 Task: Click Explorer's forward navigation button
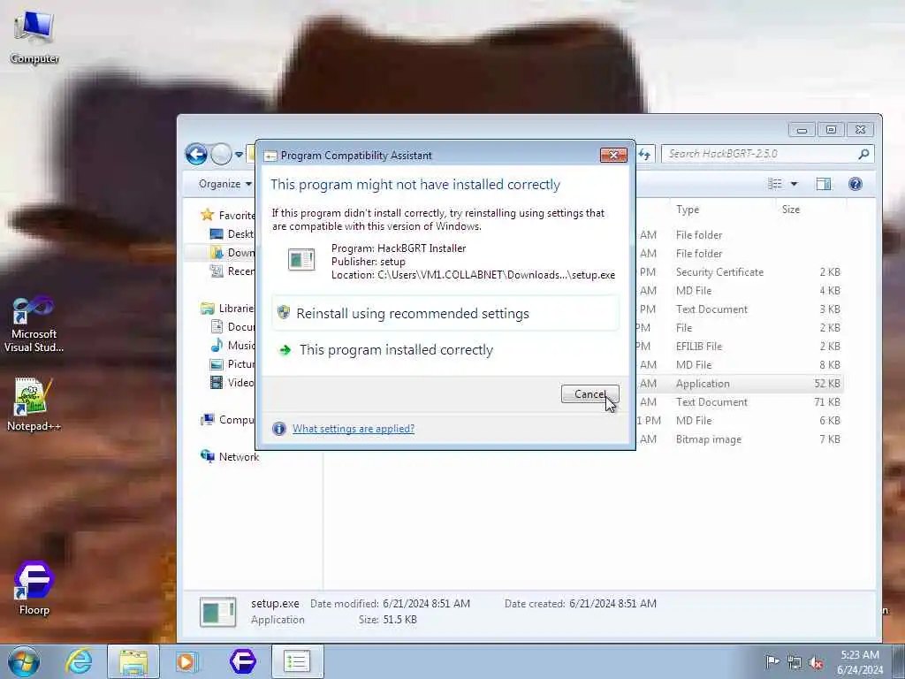point(221,154)
